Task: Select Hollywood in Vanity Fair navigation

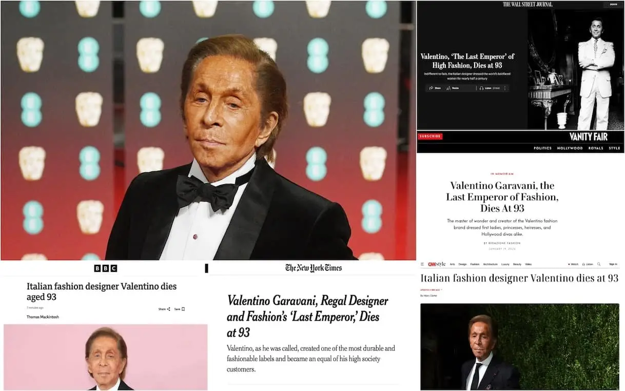Action: point(570,148)
